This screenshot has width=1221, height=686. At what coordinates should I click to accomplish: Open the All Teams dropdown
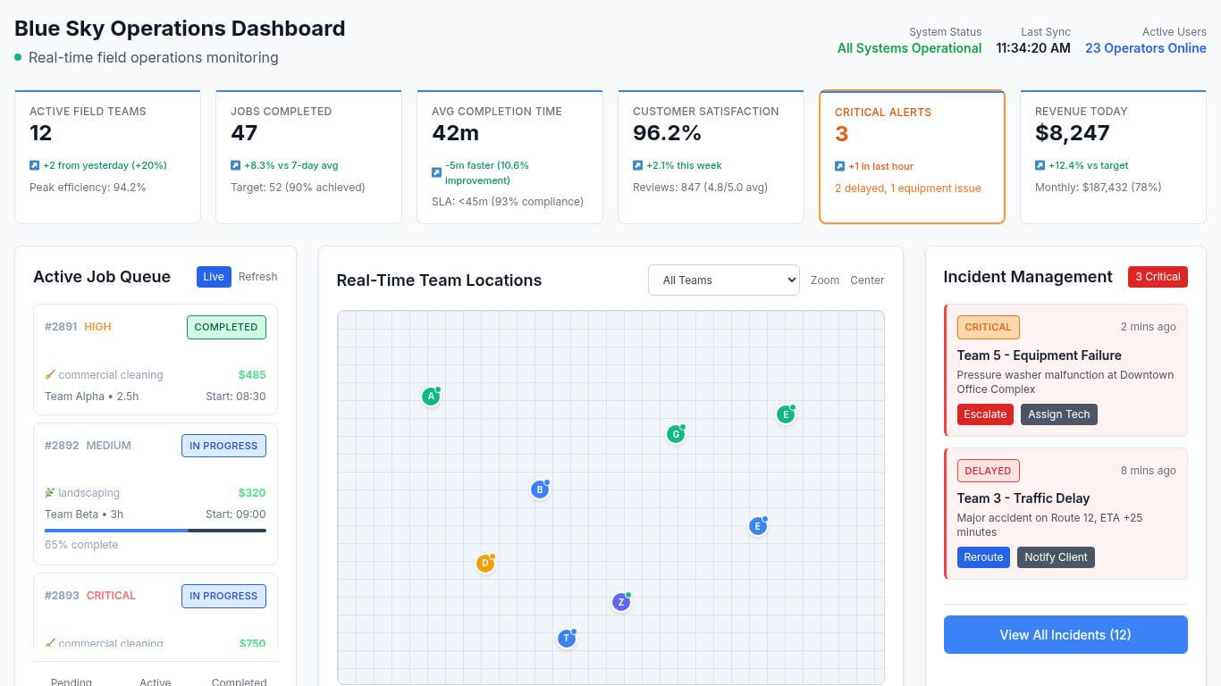723,280
